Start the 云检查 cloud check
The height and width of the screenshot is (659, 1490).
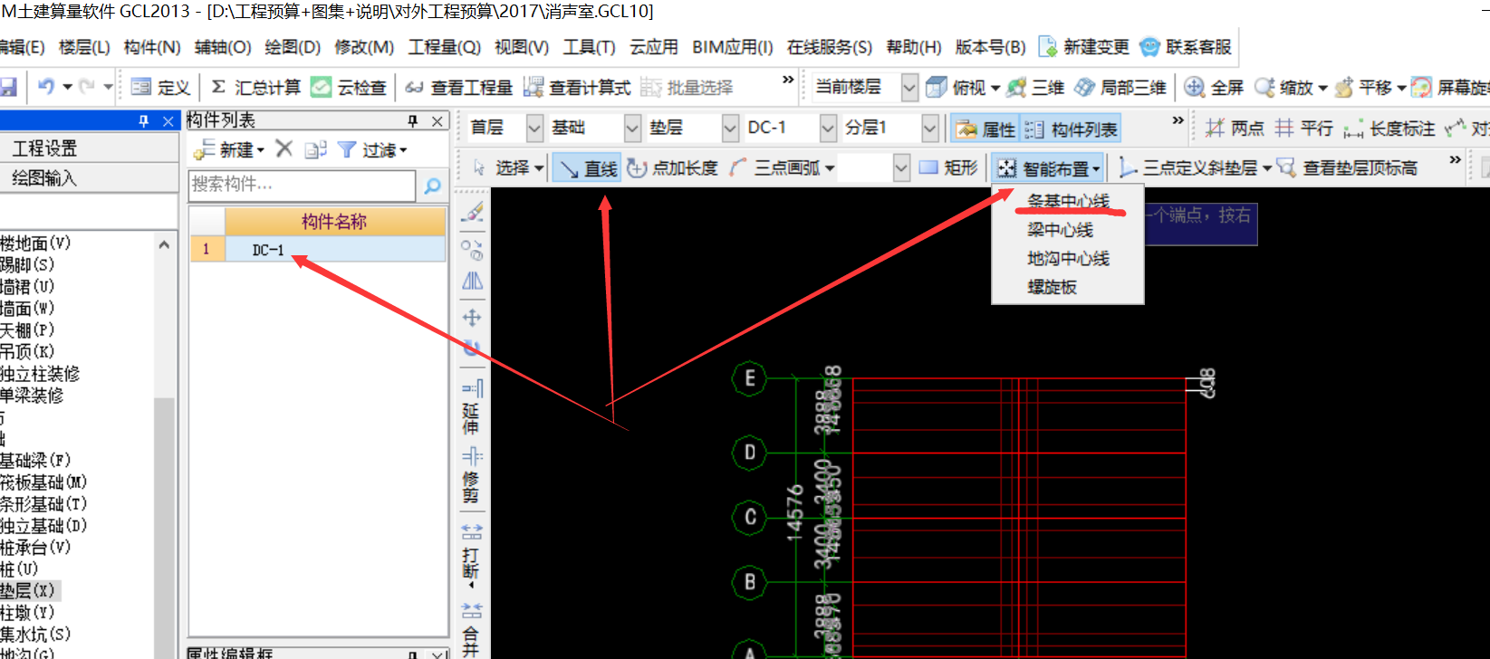pyautogui.click(x=349, y=87)
